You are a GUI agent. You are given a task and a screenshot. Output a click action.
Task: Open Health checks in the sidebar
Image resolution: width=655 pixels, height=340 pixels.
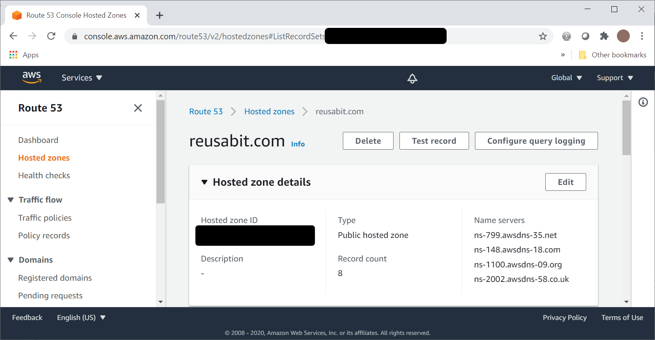(44, 175)
